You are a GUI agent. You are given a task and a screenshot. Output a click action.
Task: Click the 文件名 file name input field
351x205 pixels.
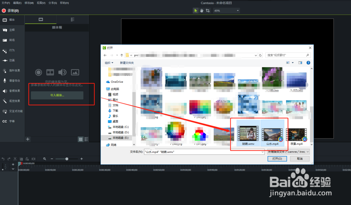pyautogui.click(x=203, y=152)
